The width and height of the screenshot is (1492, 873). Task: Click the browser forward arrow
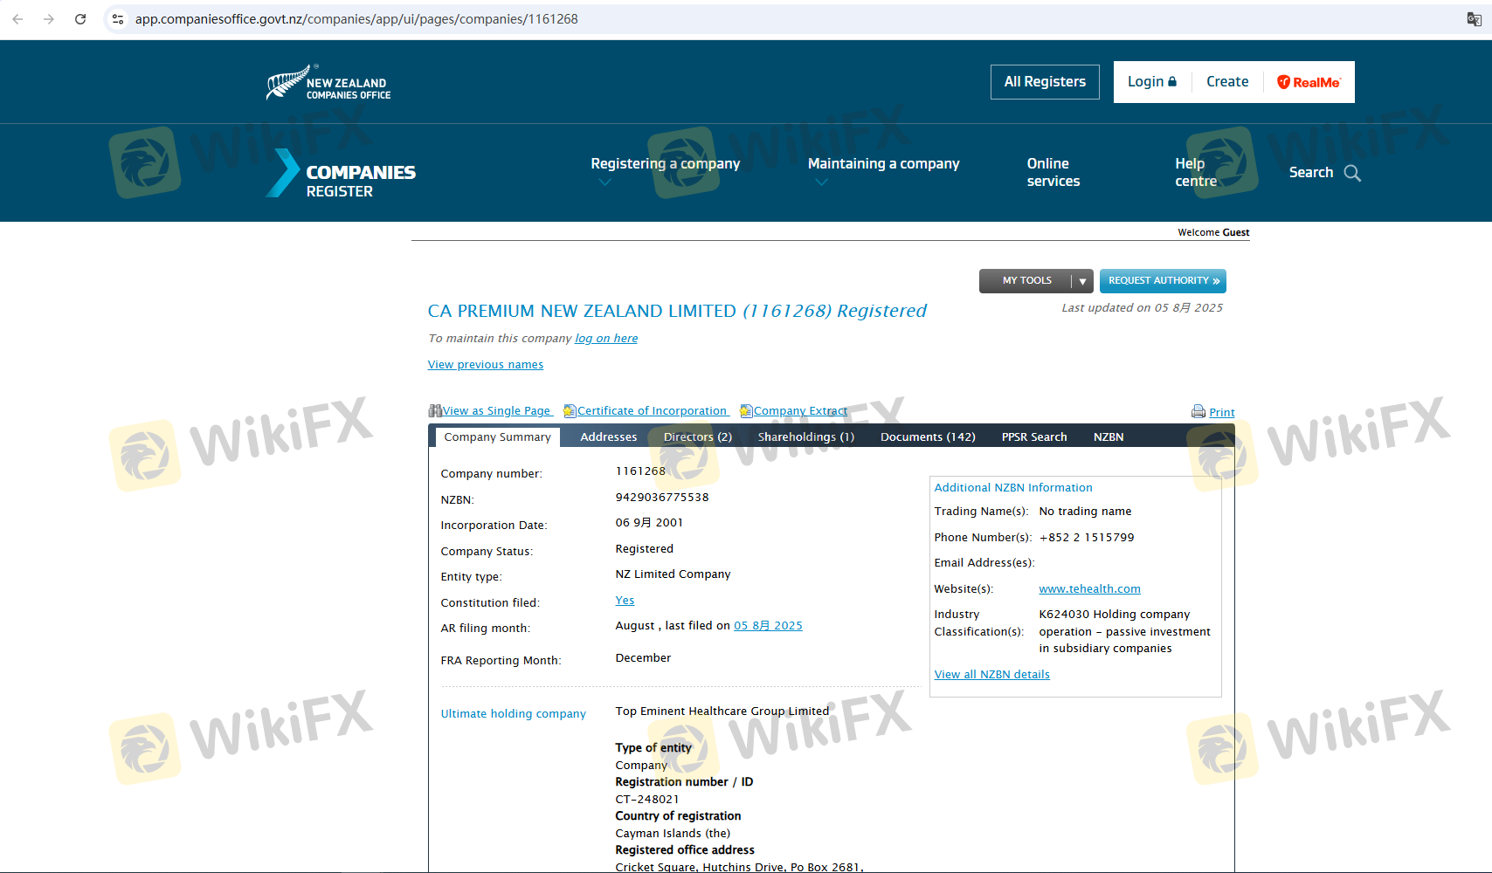coord(49,19)
